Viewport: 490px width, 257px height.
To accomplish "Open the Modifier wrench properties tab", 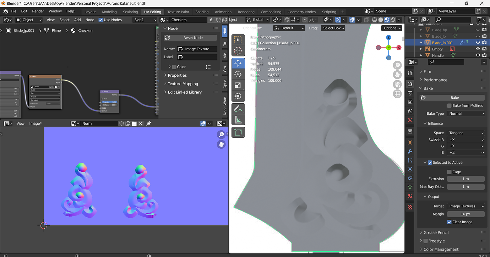I will click(410, 152).
